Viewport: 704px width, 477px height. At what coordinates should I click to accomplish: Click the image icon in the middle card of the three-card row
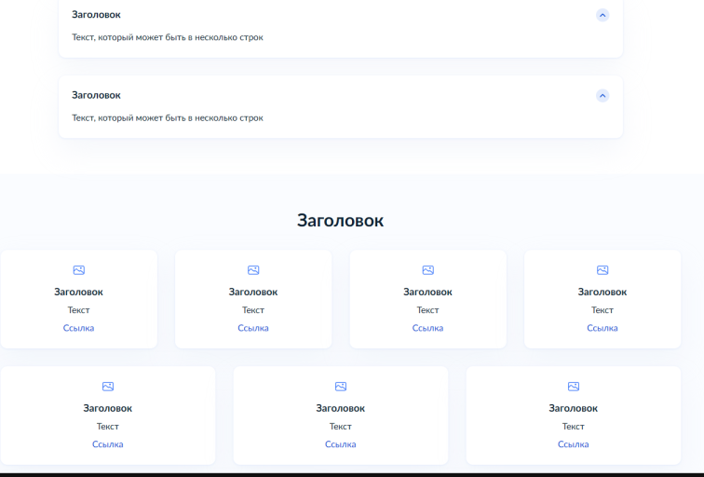(341, 387)
